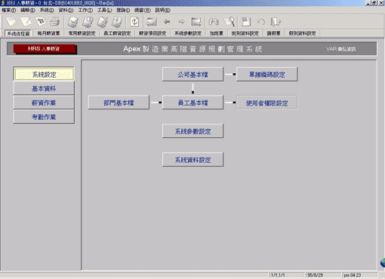Viewport: 385px width, 279px height.
Task: Select 考勤作業 in the left sidebar
Action: pos(44,117)
